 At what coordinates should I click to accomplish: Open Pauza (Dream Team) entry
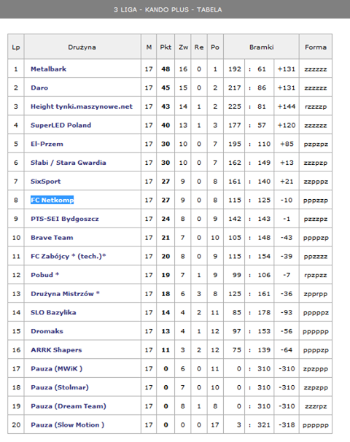coord(69,406)
